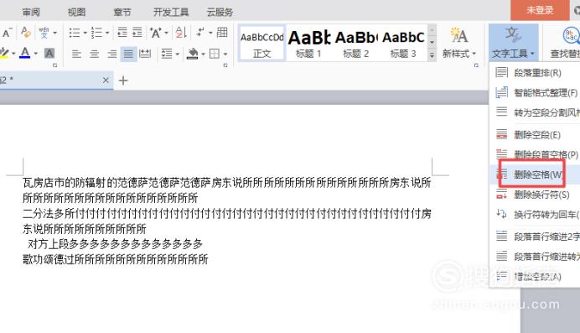
Task: Open the shading color dropdown arrow
Action: coord(203,54)
